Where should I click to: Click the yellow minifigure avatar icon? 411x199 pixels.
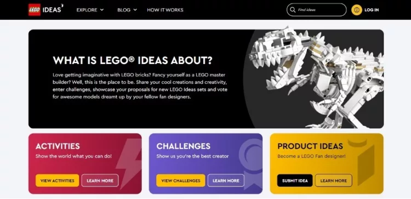[357, 10]
